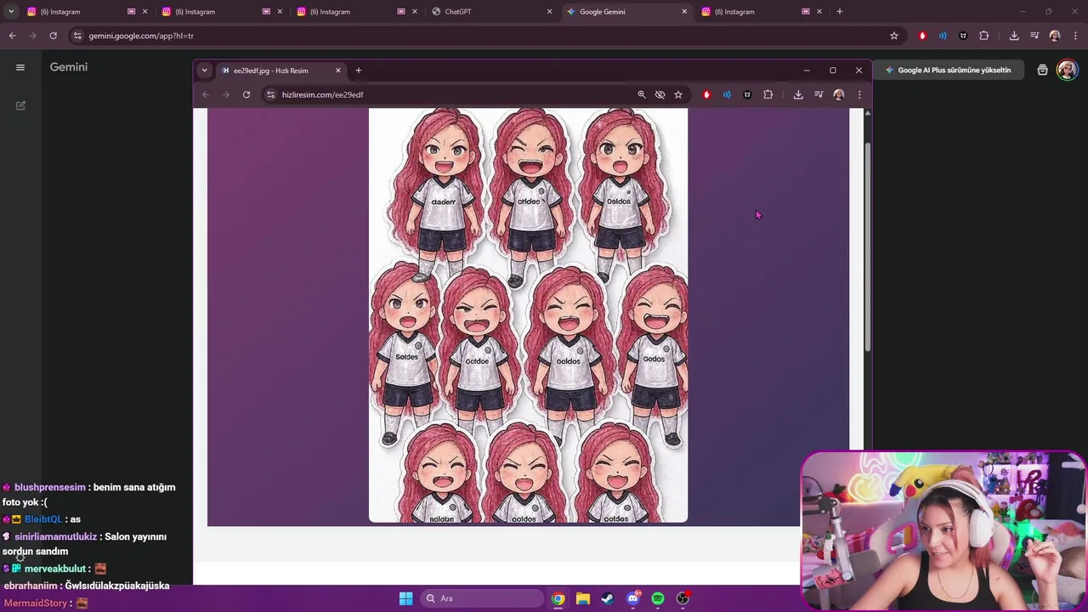Click Google AI Plus sürümüne yükseltin button
Screen dimensions: 1088x612
948,70
